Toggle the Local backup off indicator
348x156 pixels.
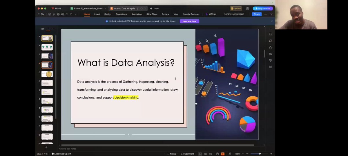[x=61, y=154]
